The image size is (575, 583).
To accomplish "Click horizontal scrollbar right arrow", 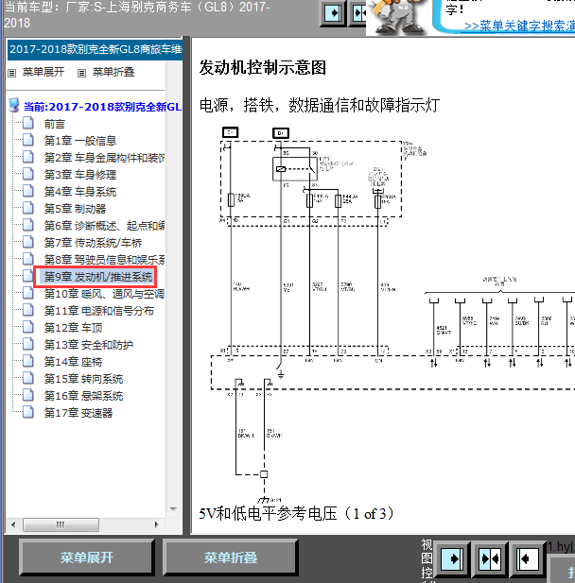I will (x=156, y=524).
